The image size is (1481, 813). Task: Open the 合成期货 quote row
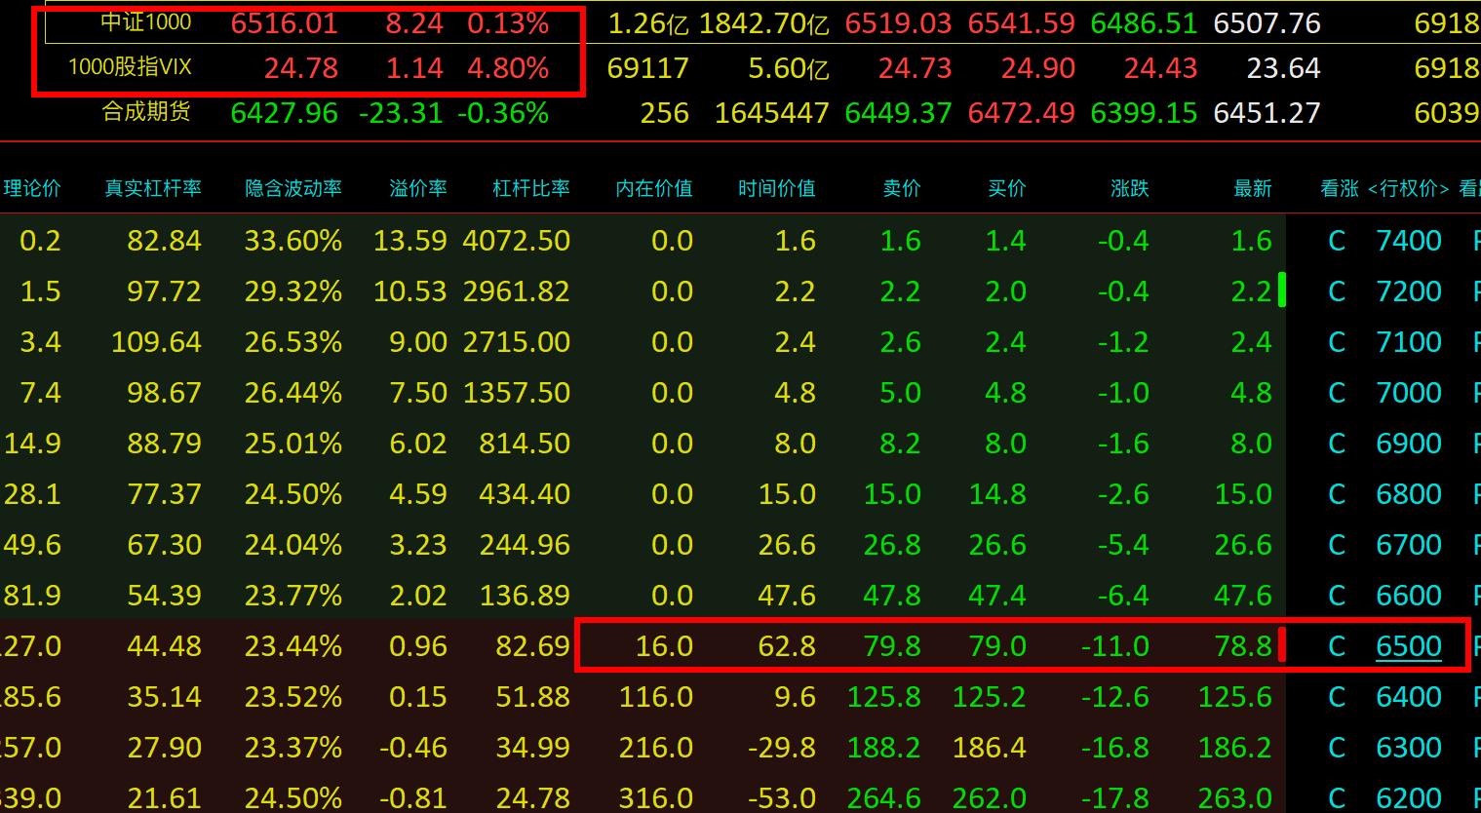point(146,113)
